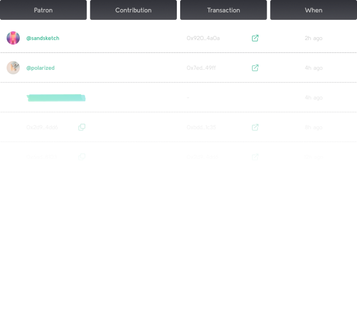Click the '8h ago' timestamp

point(313,127)
